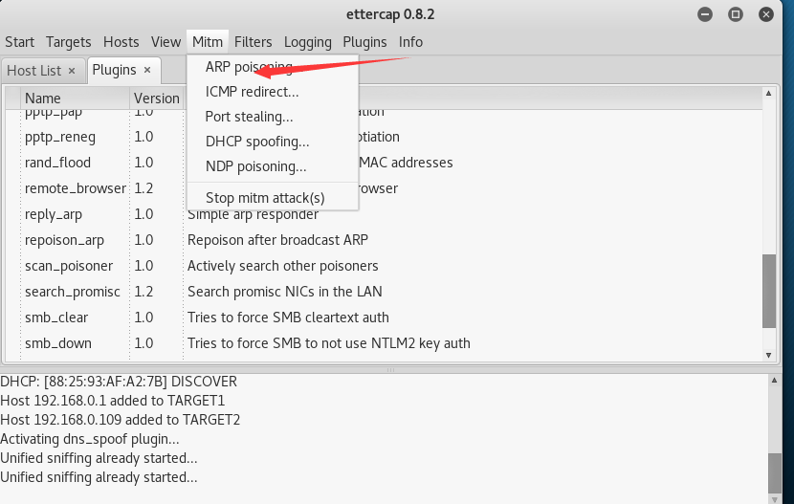Click Stop mitm attack(s)

(x=265, y=198)
